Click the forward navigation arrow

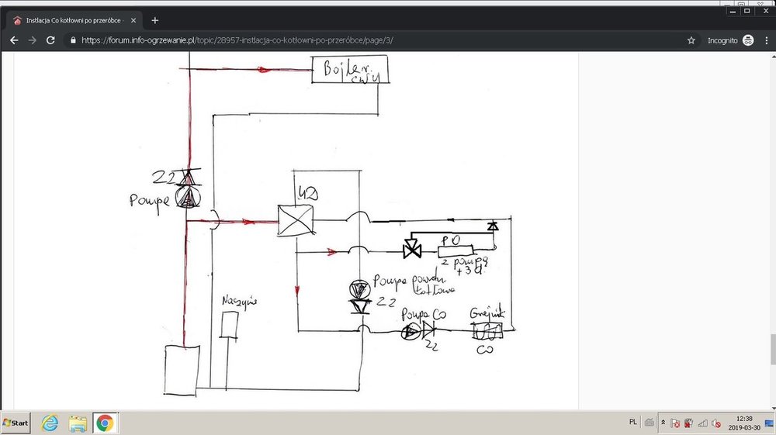[32, 40]
